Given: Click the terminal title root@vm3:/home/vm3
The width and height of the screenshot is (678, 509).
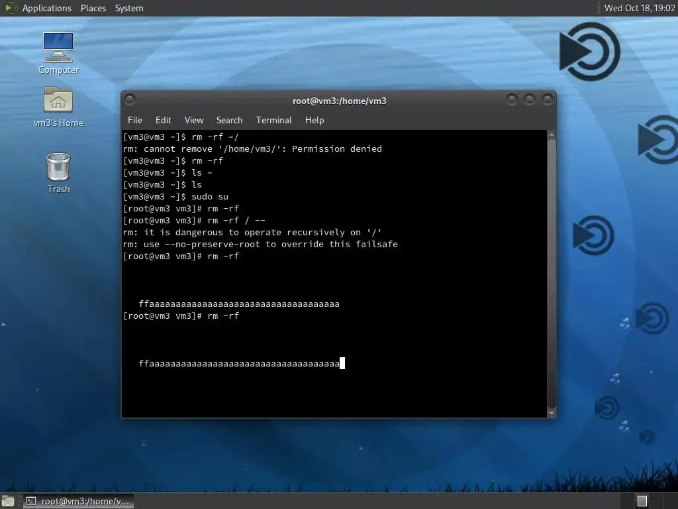Looking at the screenshot, I should pyautogui.click(x=340, y=101).
